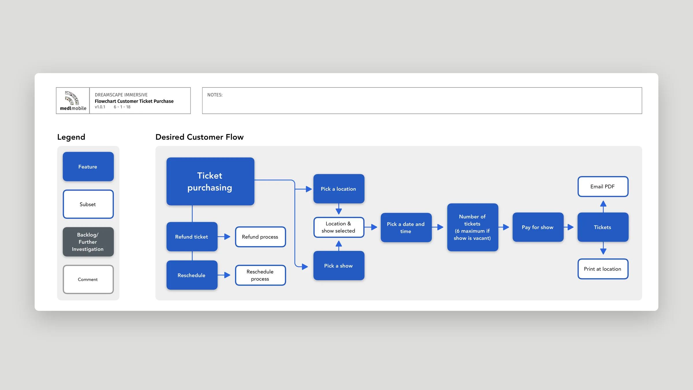Screen dimensions: 693x390
Task: Click the Number of tickets node
Action: pos(472,227)
